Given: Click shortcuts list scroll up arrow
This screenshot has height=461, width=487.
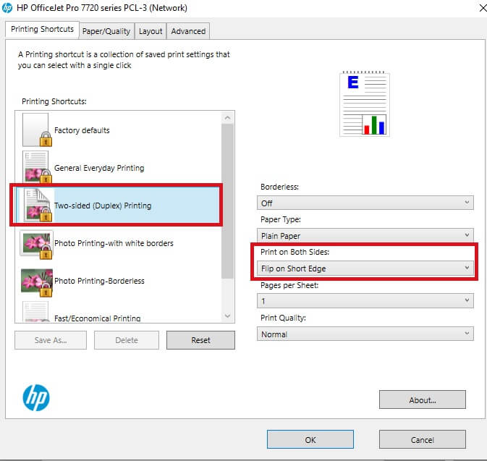Looking at the screenshot, I should pyautogui.click(x=228, y=118).
